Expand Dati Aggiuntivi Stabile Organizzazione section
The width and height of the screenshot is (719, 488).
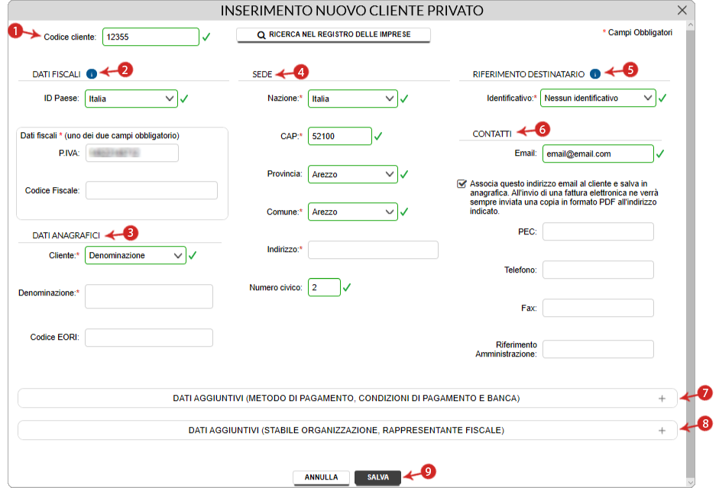(347, 430)
